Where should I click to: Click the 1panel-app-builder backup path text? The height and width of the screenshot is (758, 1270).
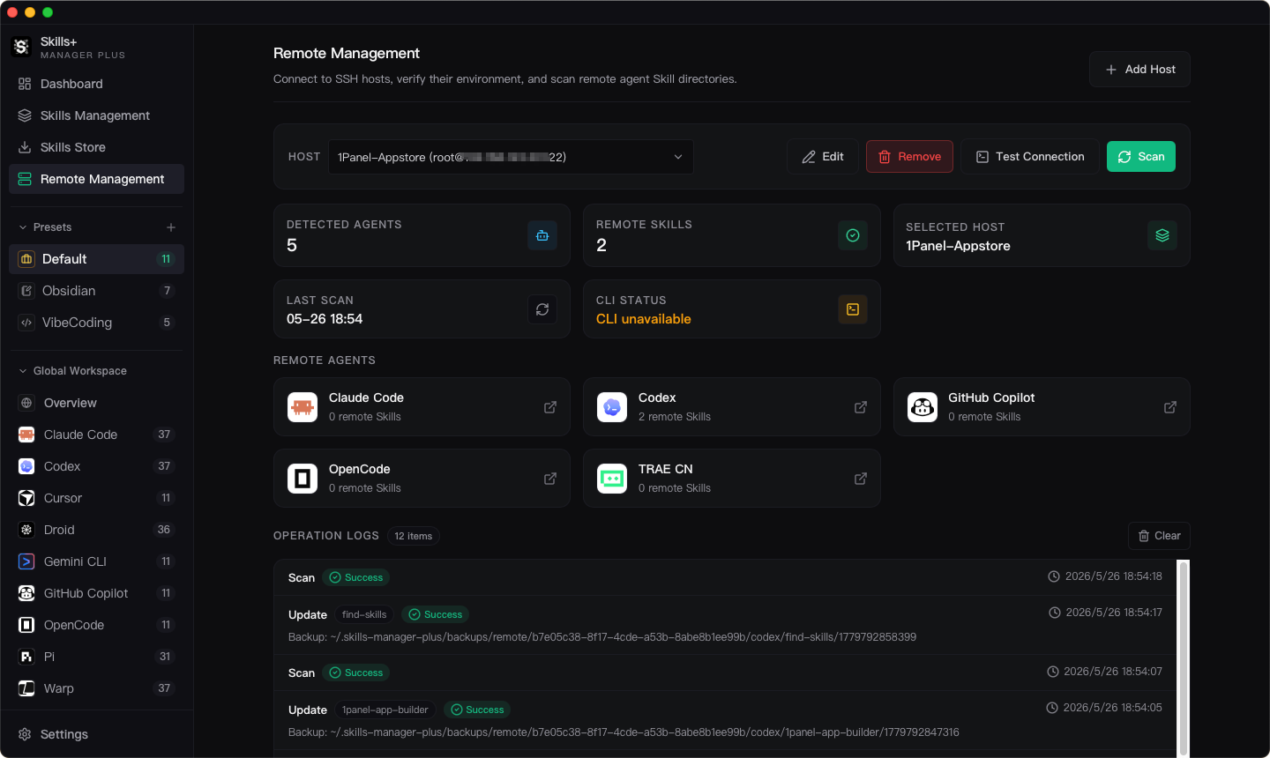click(x=624, y=732)
